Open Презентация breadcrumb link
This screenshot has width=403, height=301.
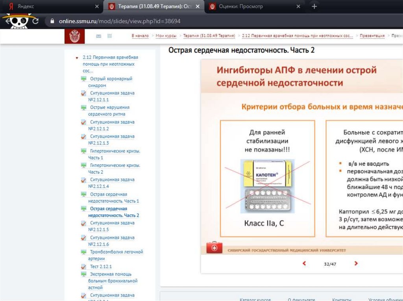coord(372,36)
